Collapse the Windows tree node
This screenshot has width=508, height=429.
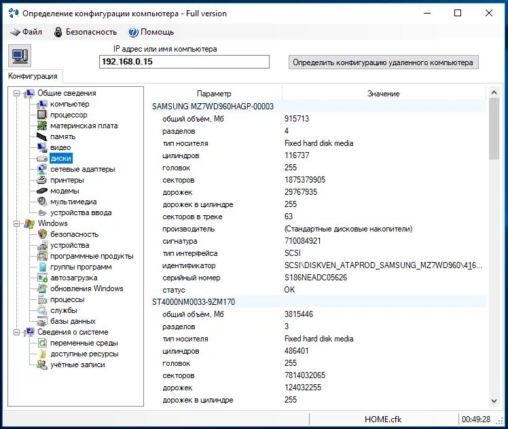click(16, 224)
